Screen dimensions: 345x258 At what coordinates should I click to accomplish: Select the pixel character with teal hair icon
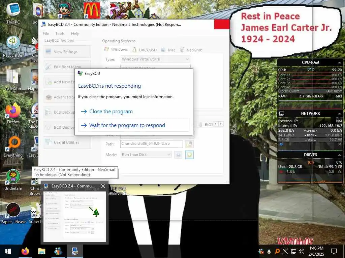[x=65, y=10]
